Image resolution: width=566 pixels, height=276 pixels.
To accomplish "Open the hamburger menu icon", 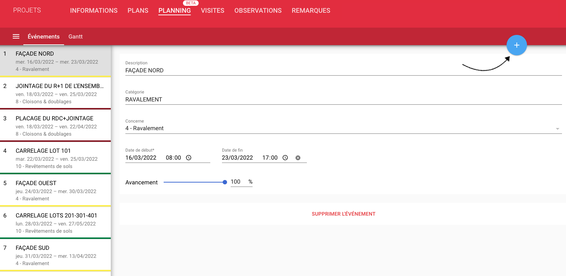I will point(16,37).
